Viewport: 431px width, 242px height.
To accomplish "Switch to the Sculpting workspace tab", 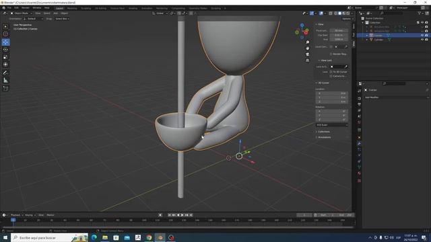I will 86,8.
